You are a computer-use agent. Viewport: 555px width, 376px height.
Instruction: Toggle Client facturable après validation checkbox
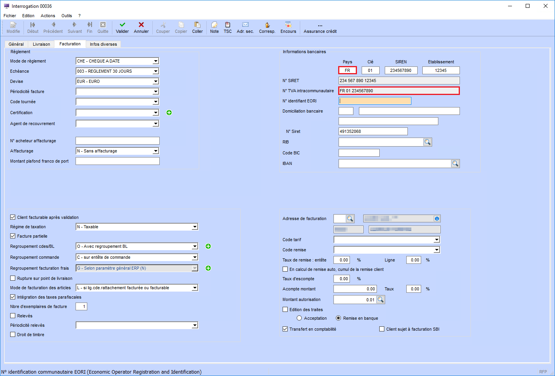point(13,217)
